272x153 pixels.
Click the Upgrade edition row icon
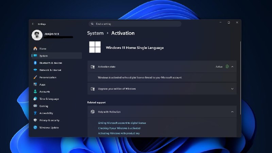click(x=93, y=89)
